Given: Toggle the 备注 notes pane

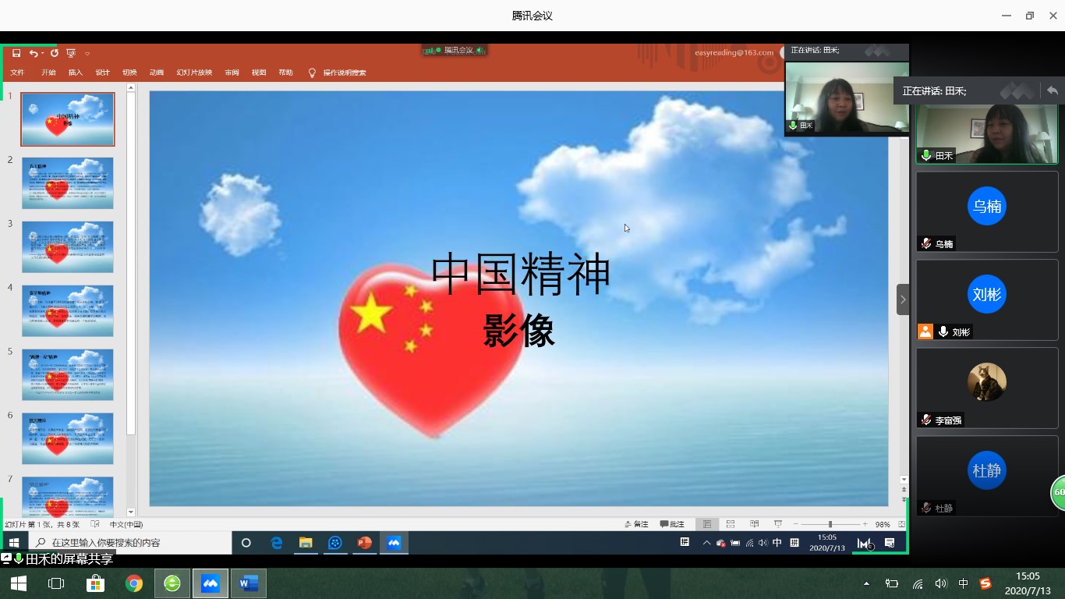Looking at the screenshot, I should coord(636,524).
